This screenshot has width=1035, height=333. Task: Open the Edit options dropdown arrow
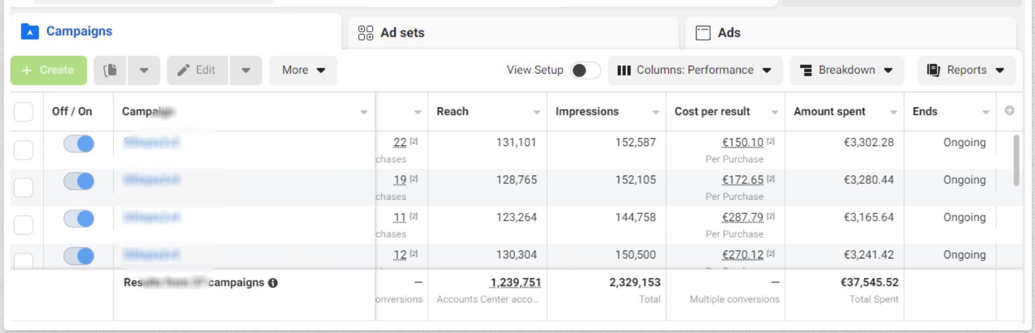coord(246,70)
